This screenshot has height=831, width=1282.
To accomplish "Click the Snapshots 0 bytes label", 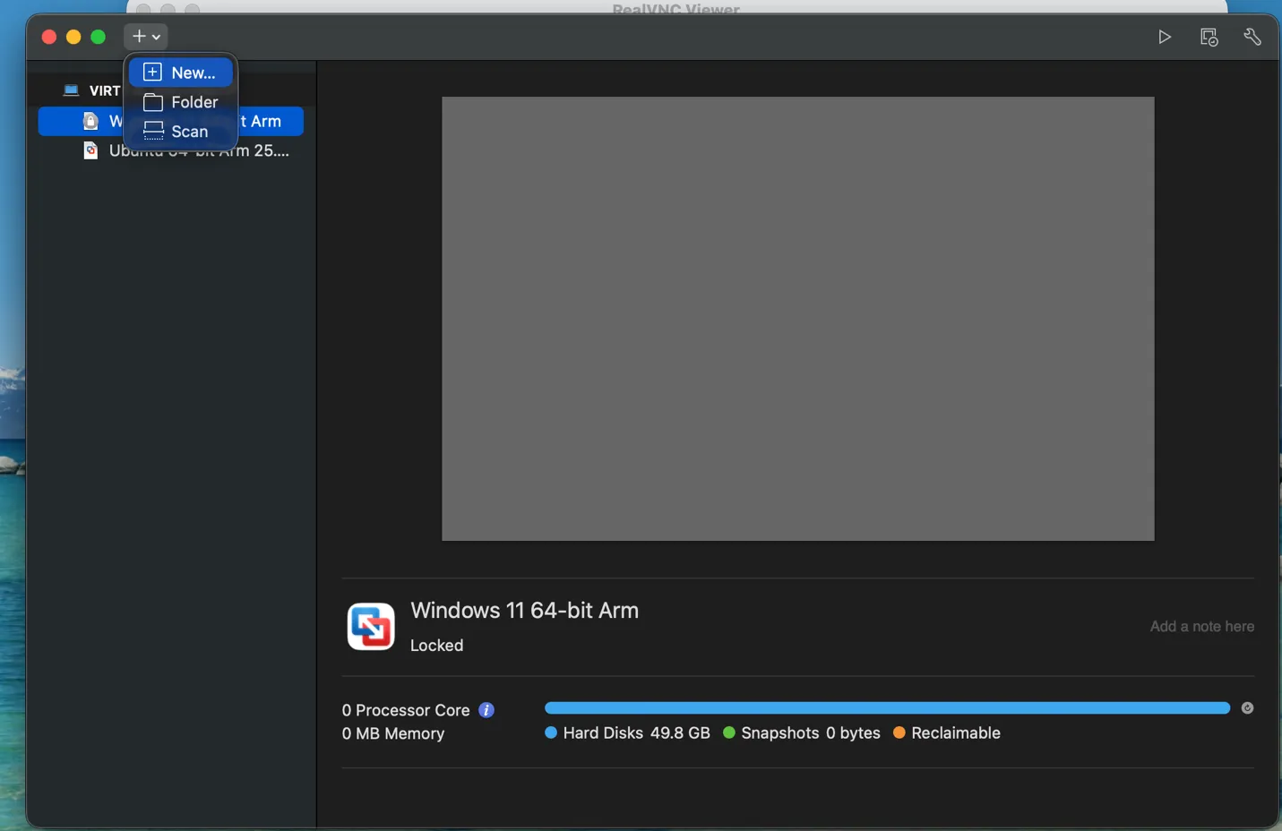I will click(x=811, y=732).
